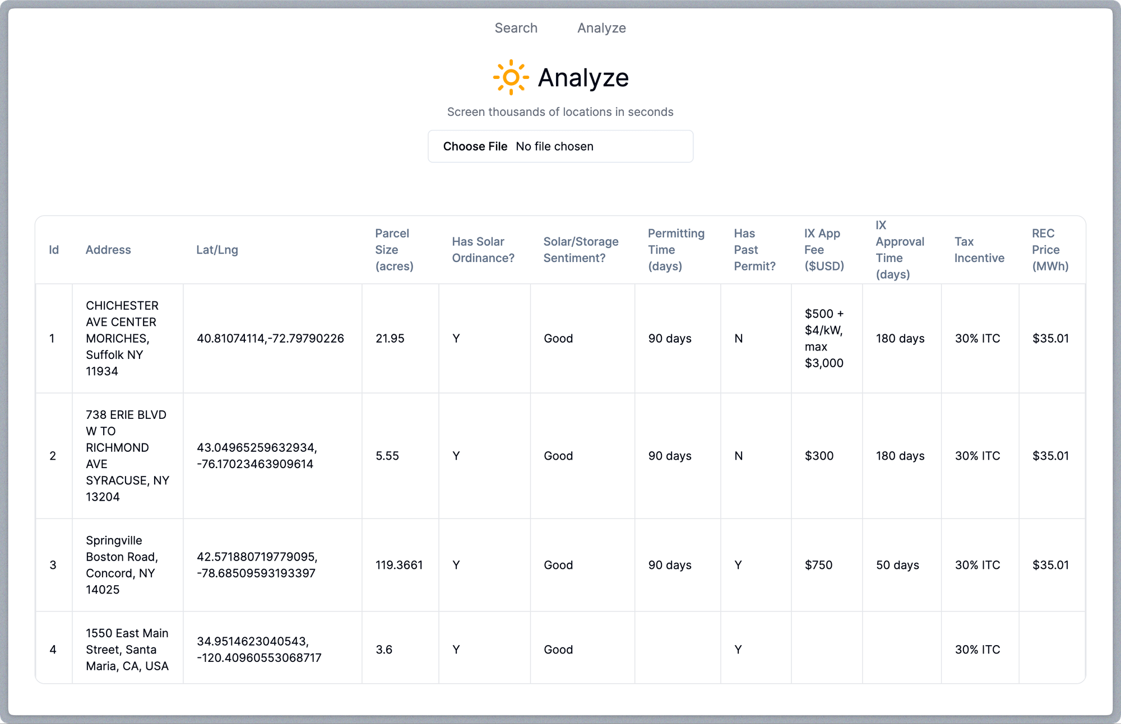This screenshot has height=724, width=1121.
Task: Click the 'No file chosen' file input
Action: coord(554,147)
